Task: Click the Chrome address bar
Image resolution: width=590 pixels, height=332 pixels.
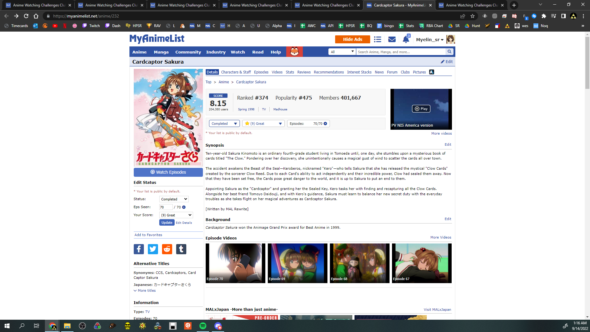Action: (x=252, y=16)
